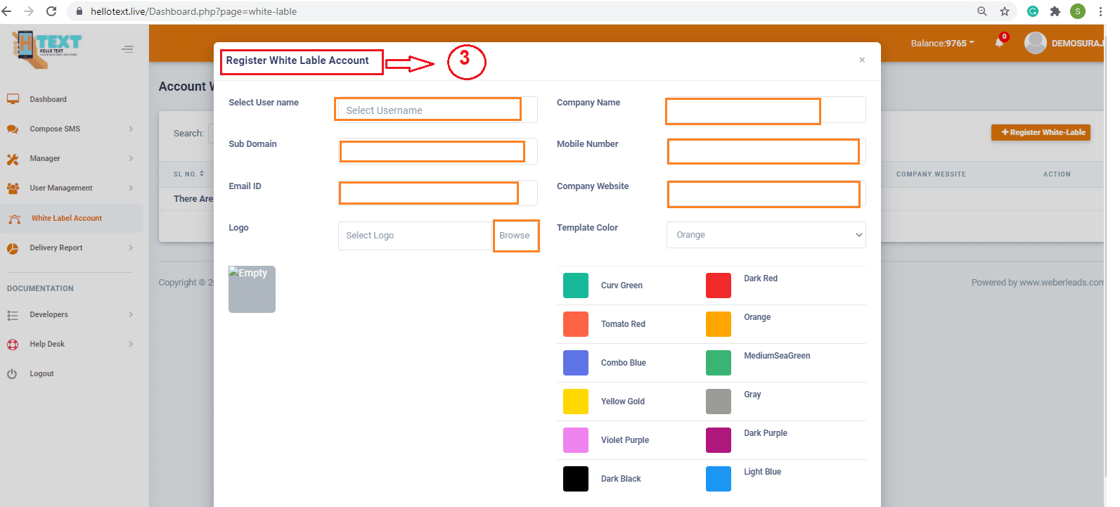Viewport: 1120px width, 507px height.
Task: Click the browser zoom magnifier icon
Action: pos(982,11)
